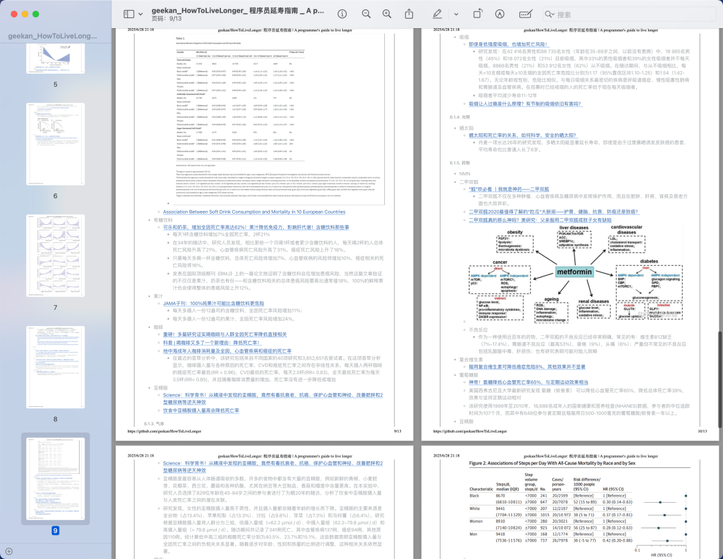Open the document info inspector
The height and width of the screenshot is (559, 723).
342,14
